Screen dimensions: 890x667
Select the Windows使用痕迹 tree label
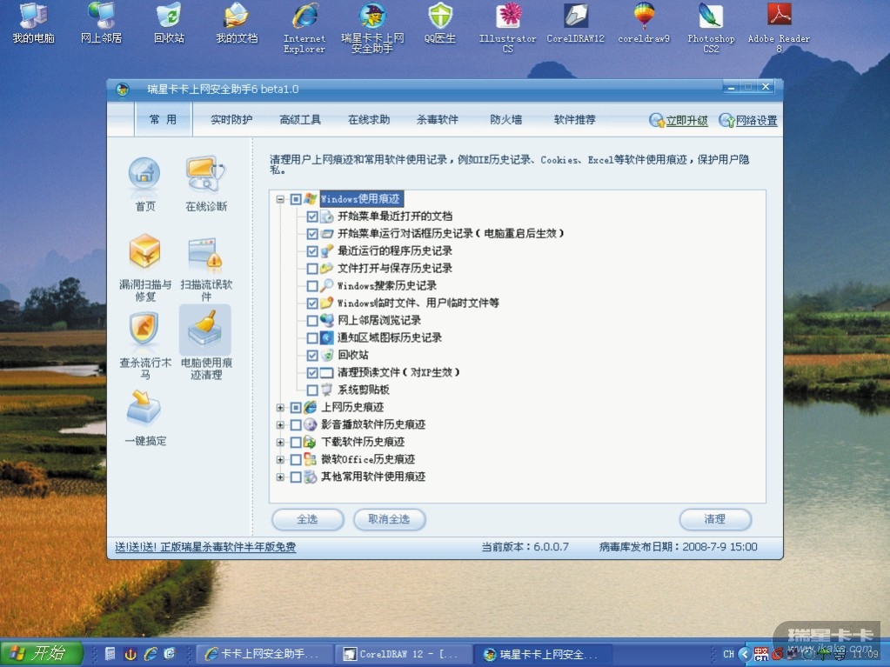(362, 199)
